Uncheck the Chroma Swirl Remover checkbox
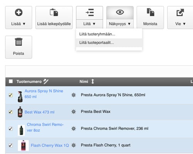Screen dimensions: 193x154 [x=11, y=129]
